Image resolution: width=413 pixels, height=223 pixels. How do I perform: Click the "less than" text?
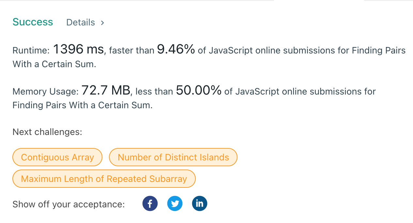click(154, 92)
